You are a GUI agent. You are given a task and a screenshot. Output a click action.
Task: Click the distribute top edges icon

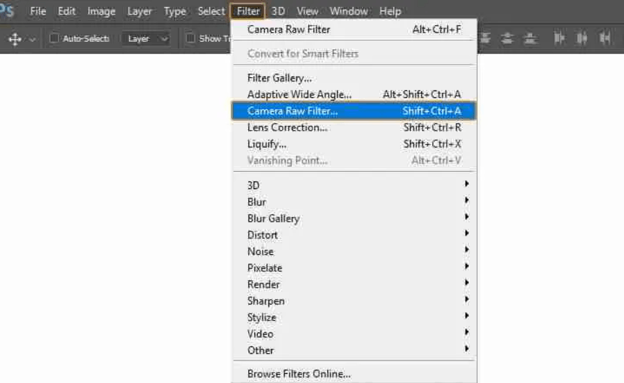[485, 38]
